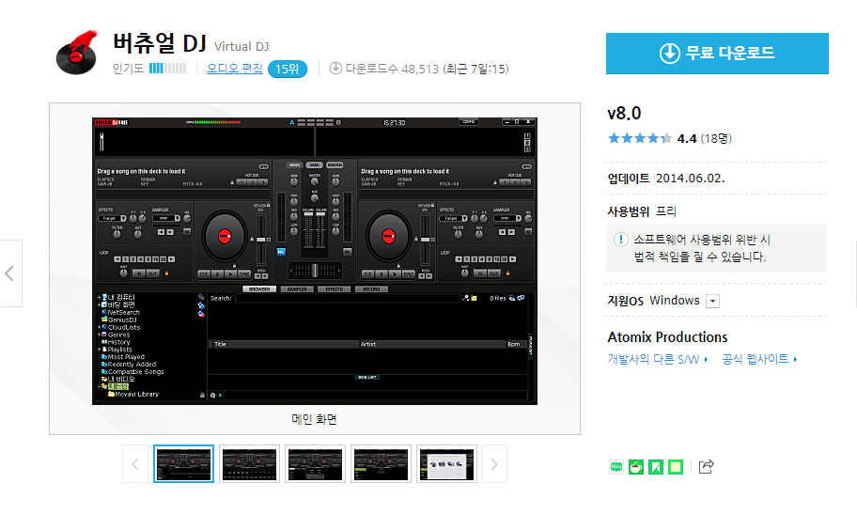Image resolution: width=857 pixels, height=530 pixels.
Task: Open 개발사의 다른 S/W link
Action: (x=658, y=359)
